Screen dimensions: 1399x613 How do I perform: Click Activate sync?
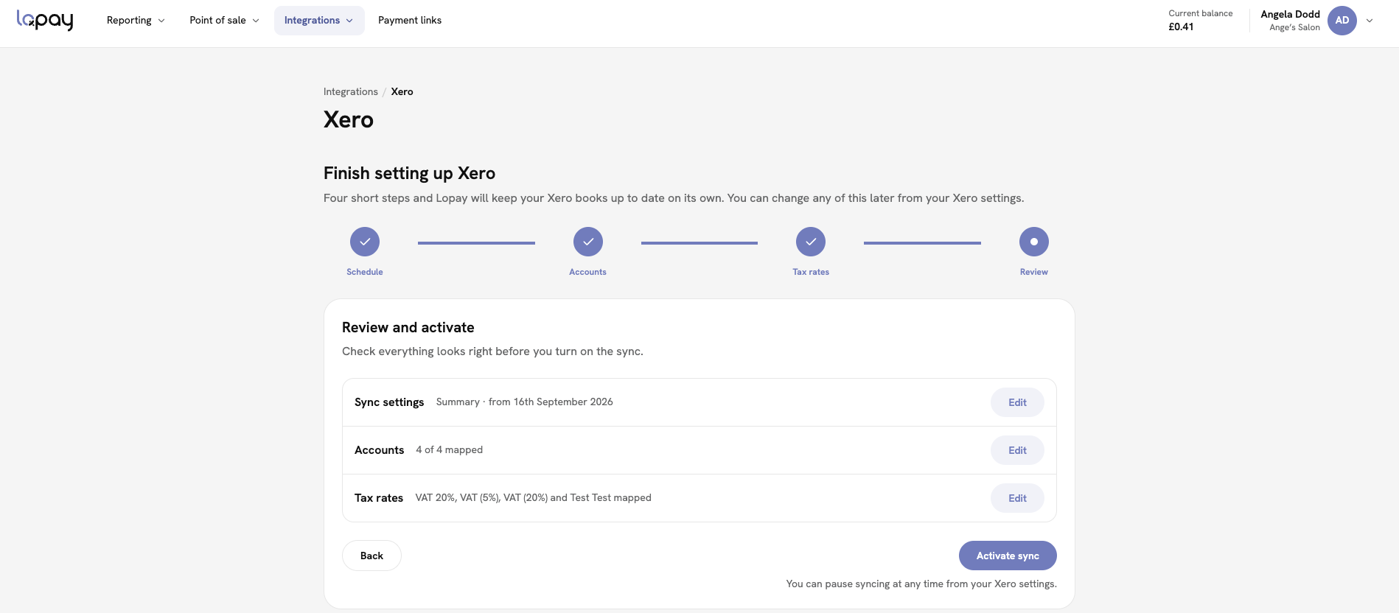(x=1008, y=556)
